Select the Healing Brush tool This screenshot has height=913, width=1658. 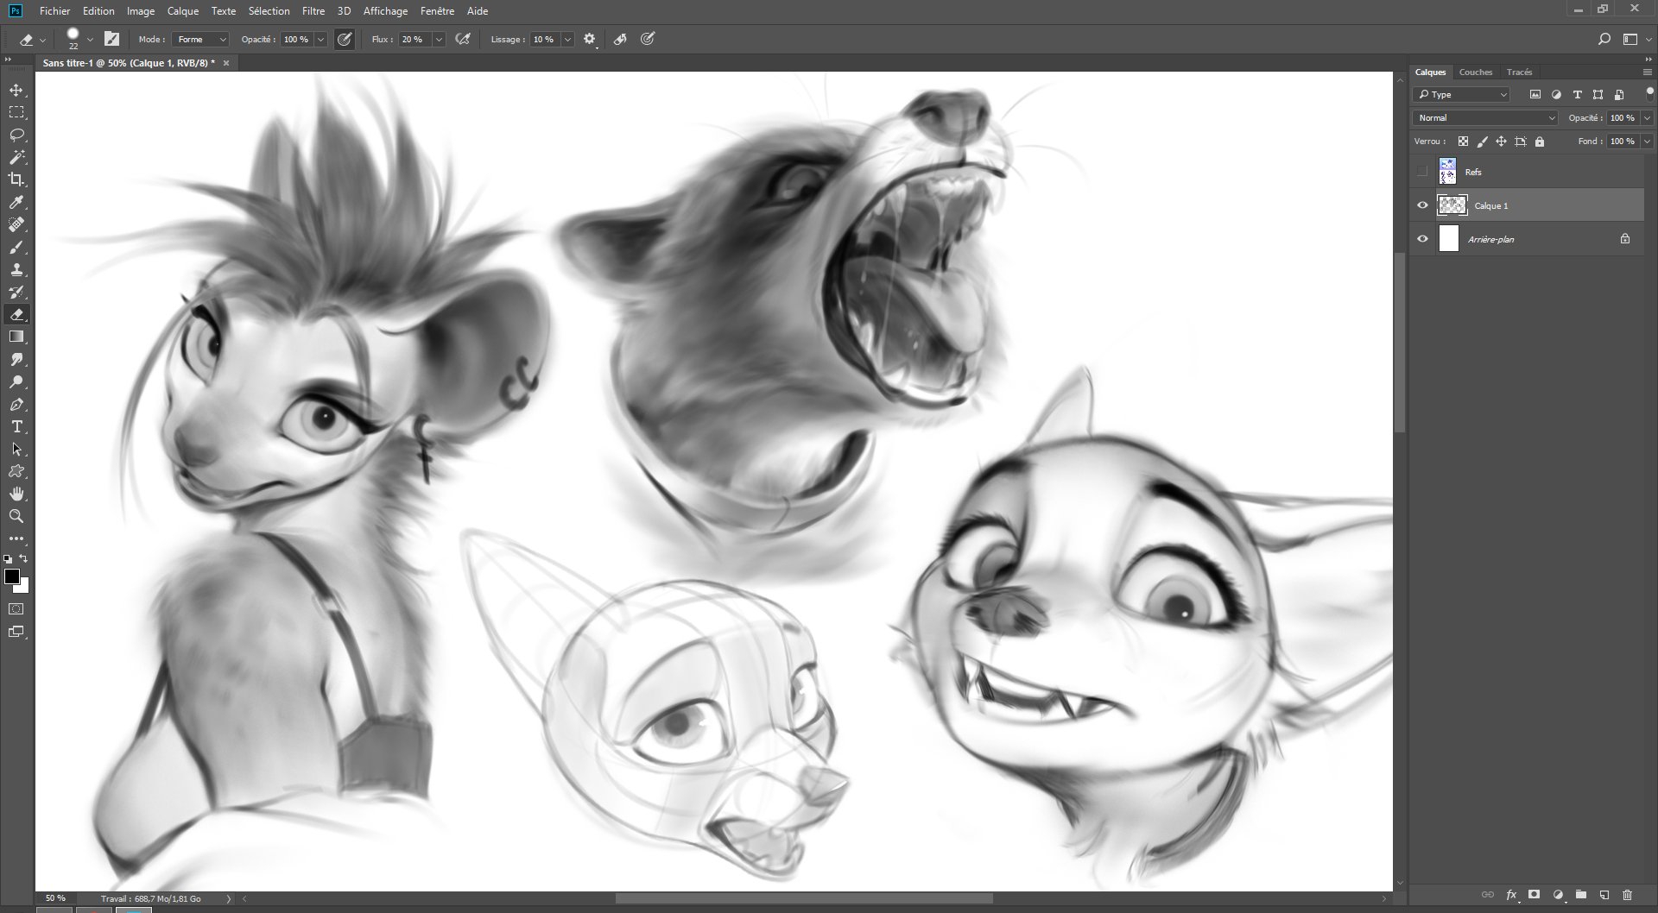pos(16,224)
